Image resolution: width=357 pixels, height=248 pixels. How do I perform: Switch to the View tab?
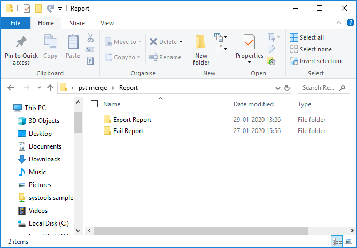tap(107, 23)
